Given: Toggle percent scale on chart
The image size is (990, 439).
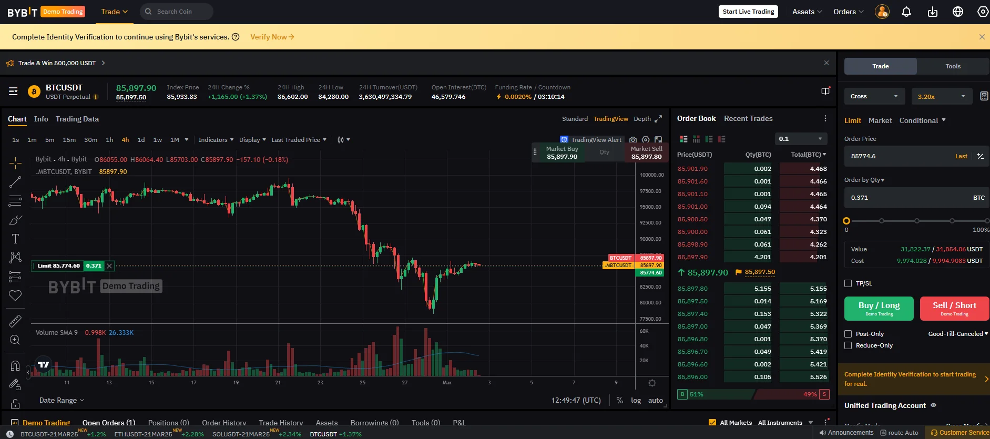Looking at the screenshot, I should [620, 400].
